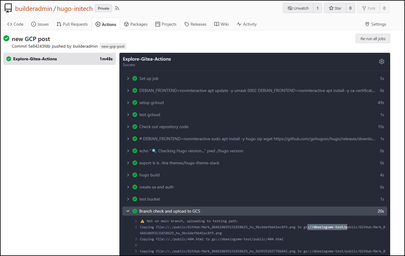Expand the setup gcloud step
The height and width of the screenshot is (256, 405).
pos(151,103)
